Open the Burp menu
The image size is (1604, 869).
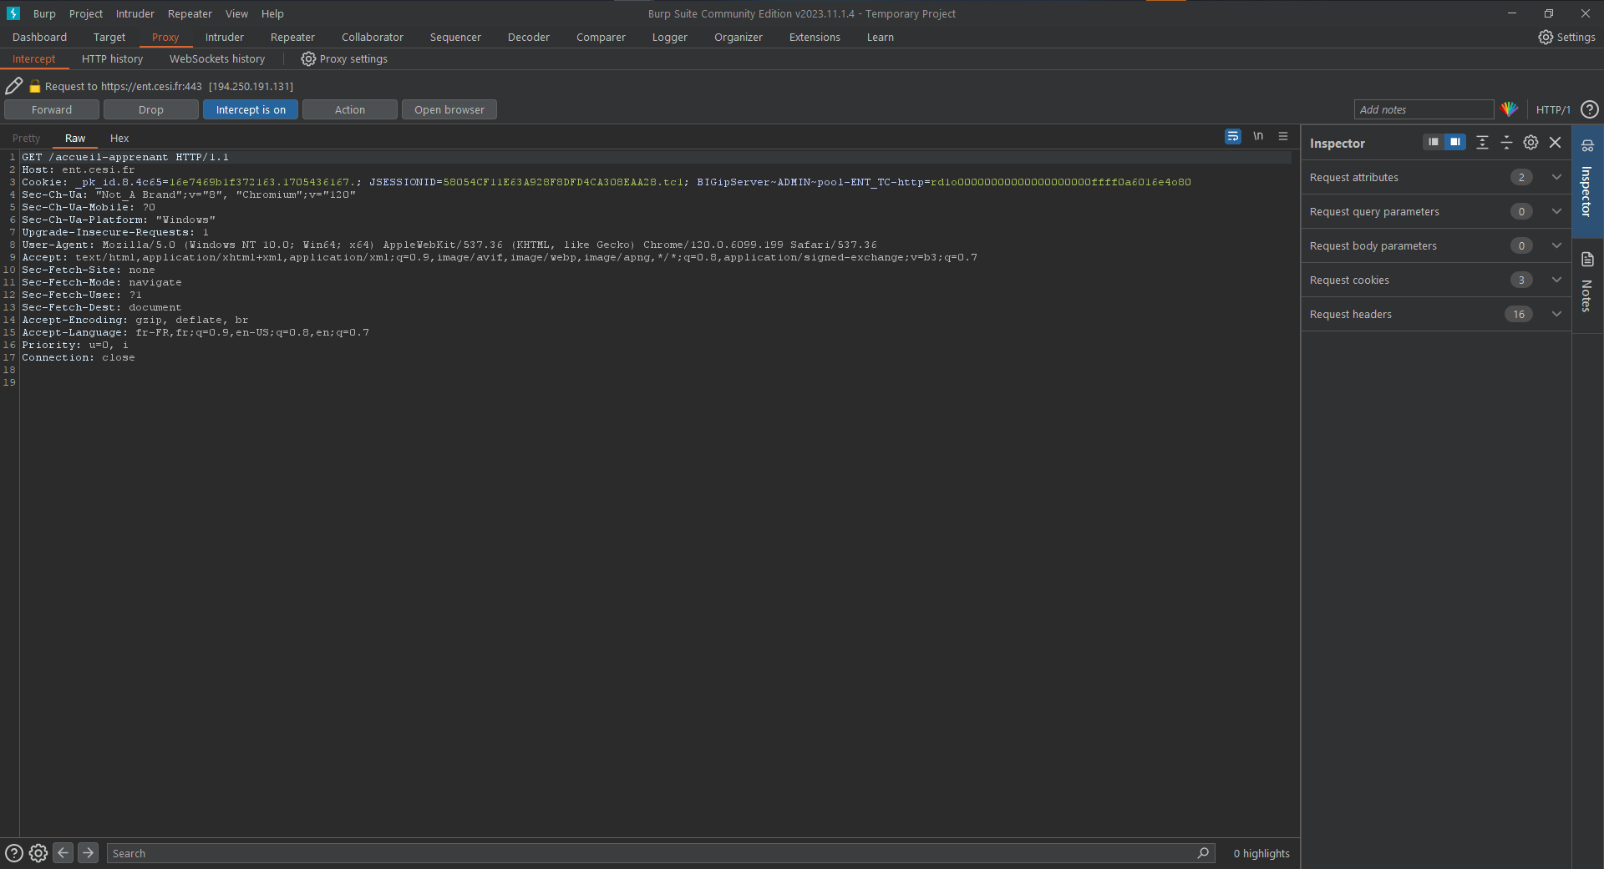[44, 14]
